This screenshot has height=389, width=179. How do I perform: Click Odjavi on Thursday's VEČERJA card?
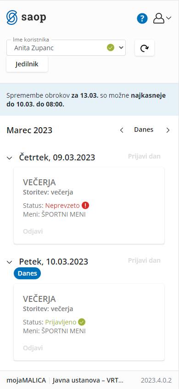pyautogui.click(x=33, y=231)
